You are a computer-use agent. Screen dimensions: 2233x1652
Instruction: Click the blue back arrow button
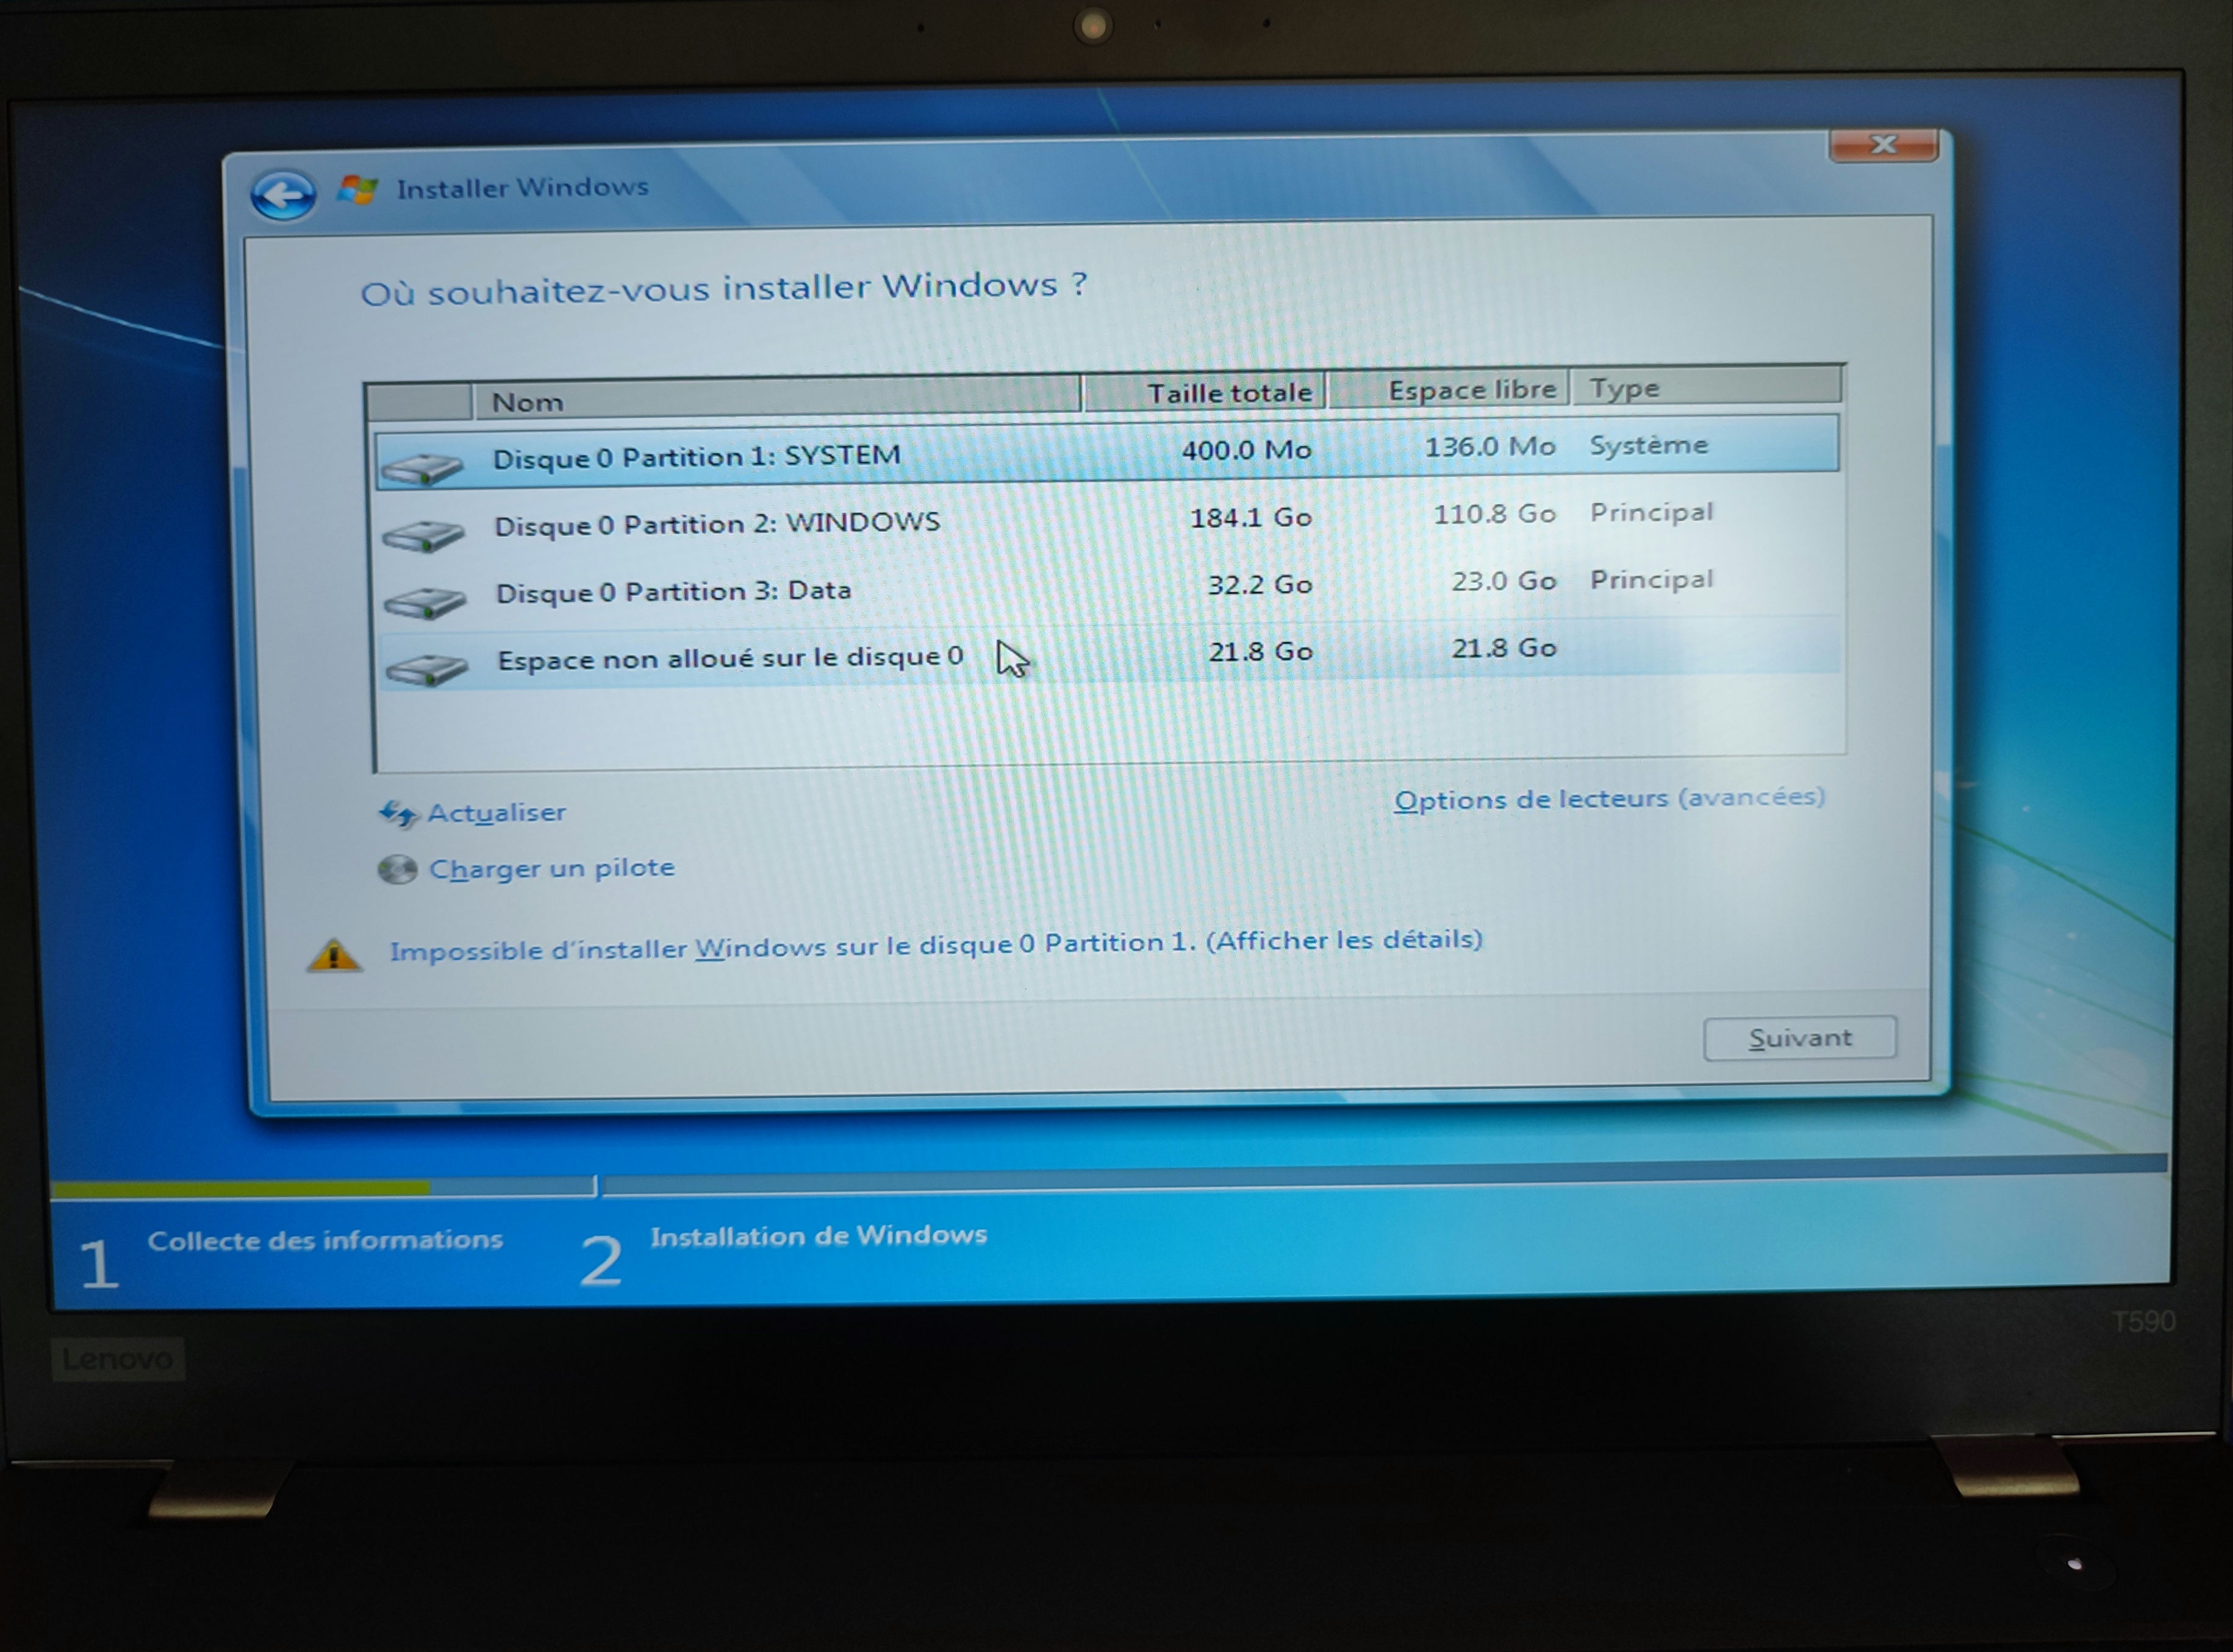coord(283,194)
